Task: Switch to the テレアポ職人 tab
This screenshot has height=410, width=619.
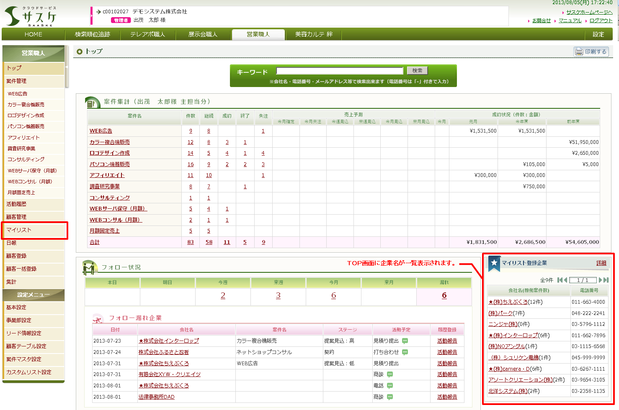Action: click(147, 34)
